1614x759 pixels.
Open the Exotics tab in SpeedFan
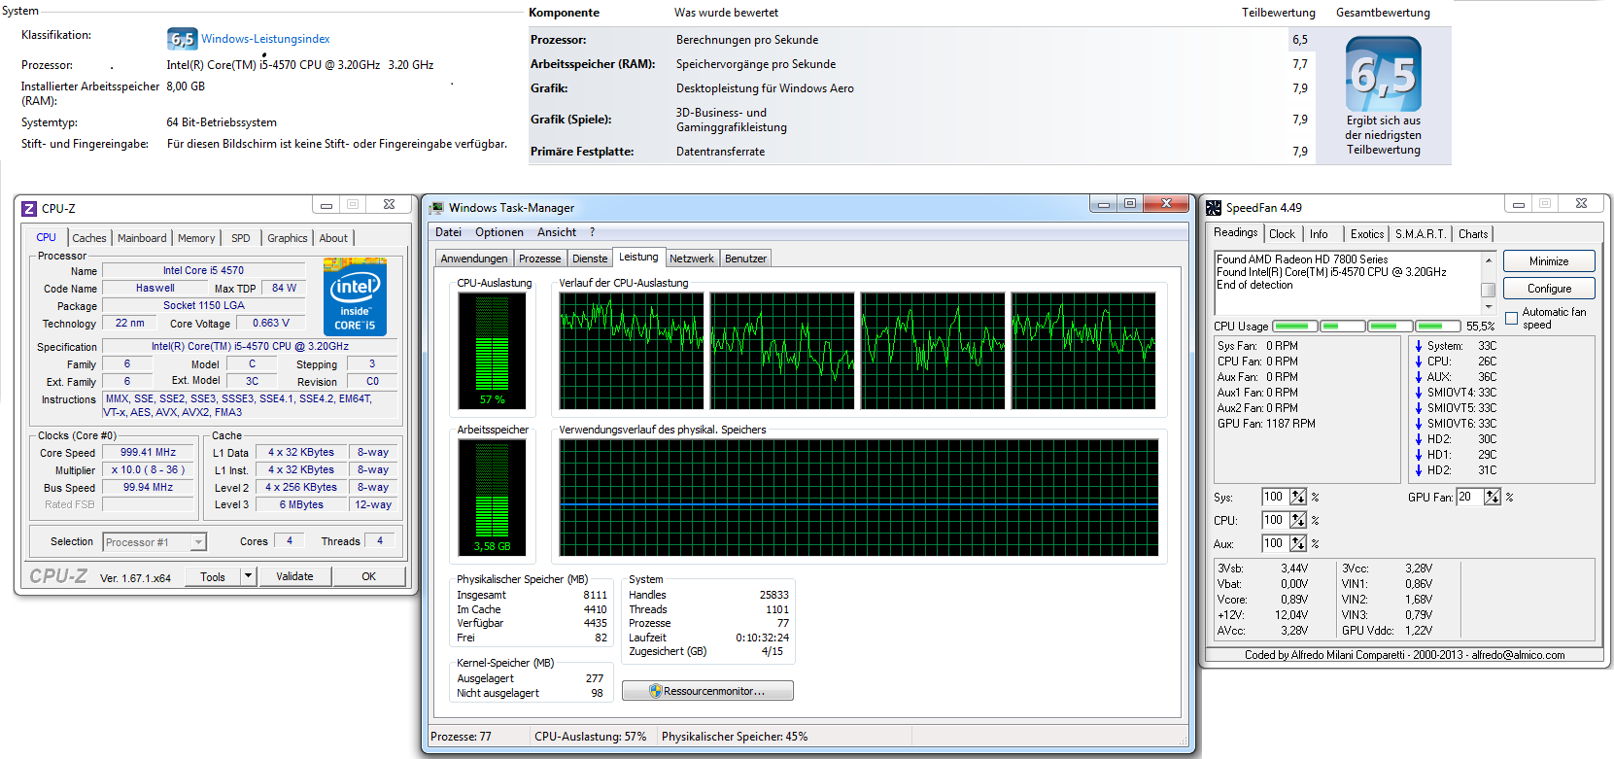(x=1367, y=234)
